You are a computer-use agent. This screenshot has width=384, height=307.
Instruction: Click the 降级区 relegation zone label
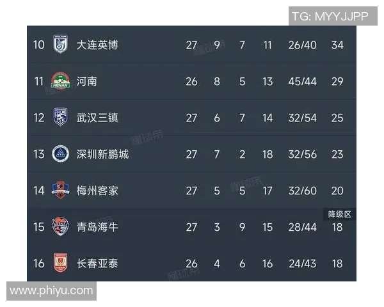coord(339,214)
